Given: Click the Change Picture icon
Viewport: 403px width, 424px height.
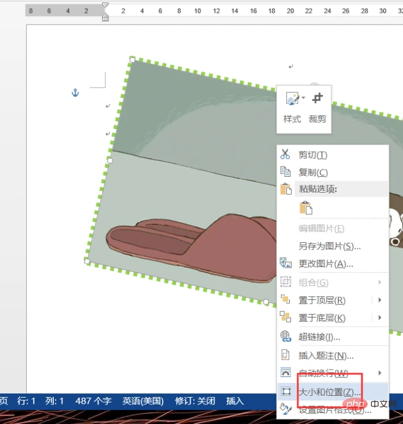Looking at the screenshot, I should tap(286, 263).
